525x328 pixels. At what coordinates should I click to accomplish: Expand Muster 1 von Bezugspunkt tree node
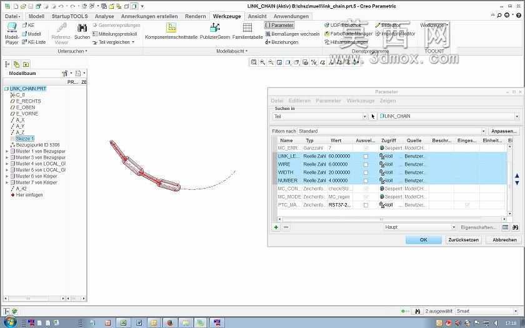[7, 151]
